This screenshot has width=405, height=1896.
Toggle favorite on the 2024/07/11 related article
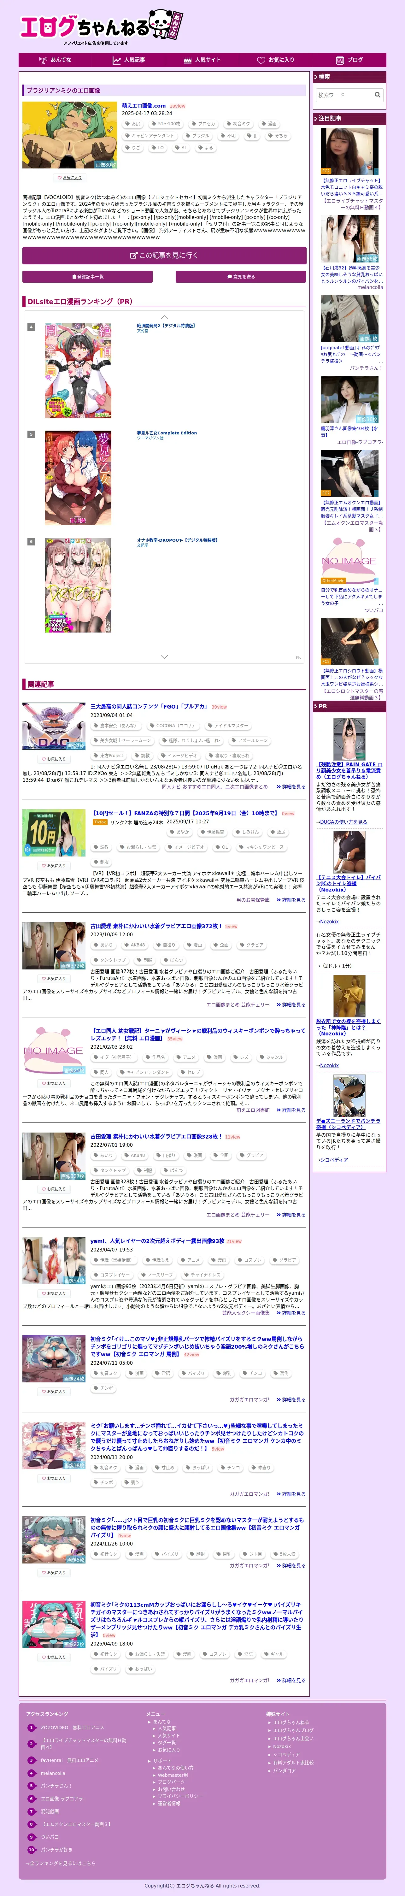54,1392
